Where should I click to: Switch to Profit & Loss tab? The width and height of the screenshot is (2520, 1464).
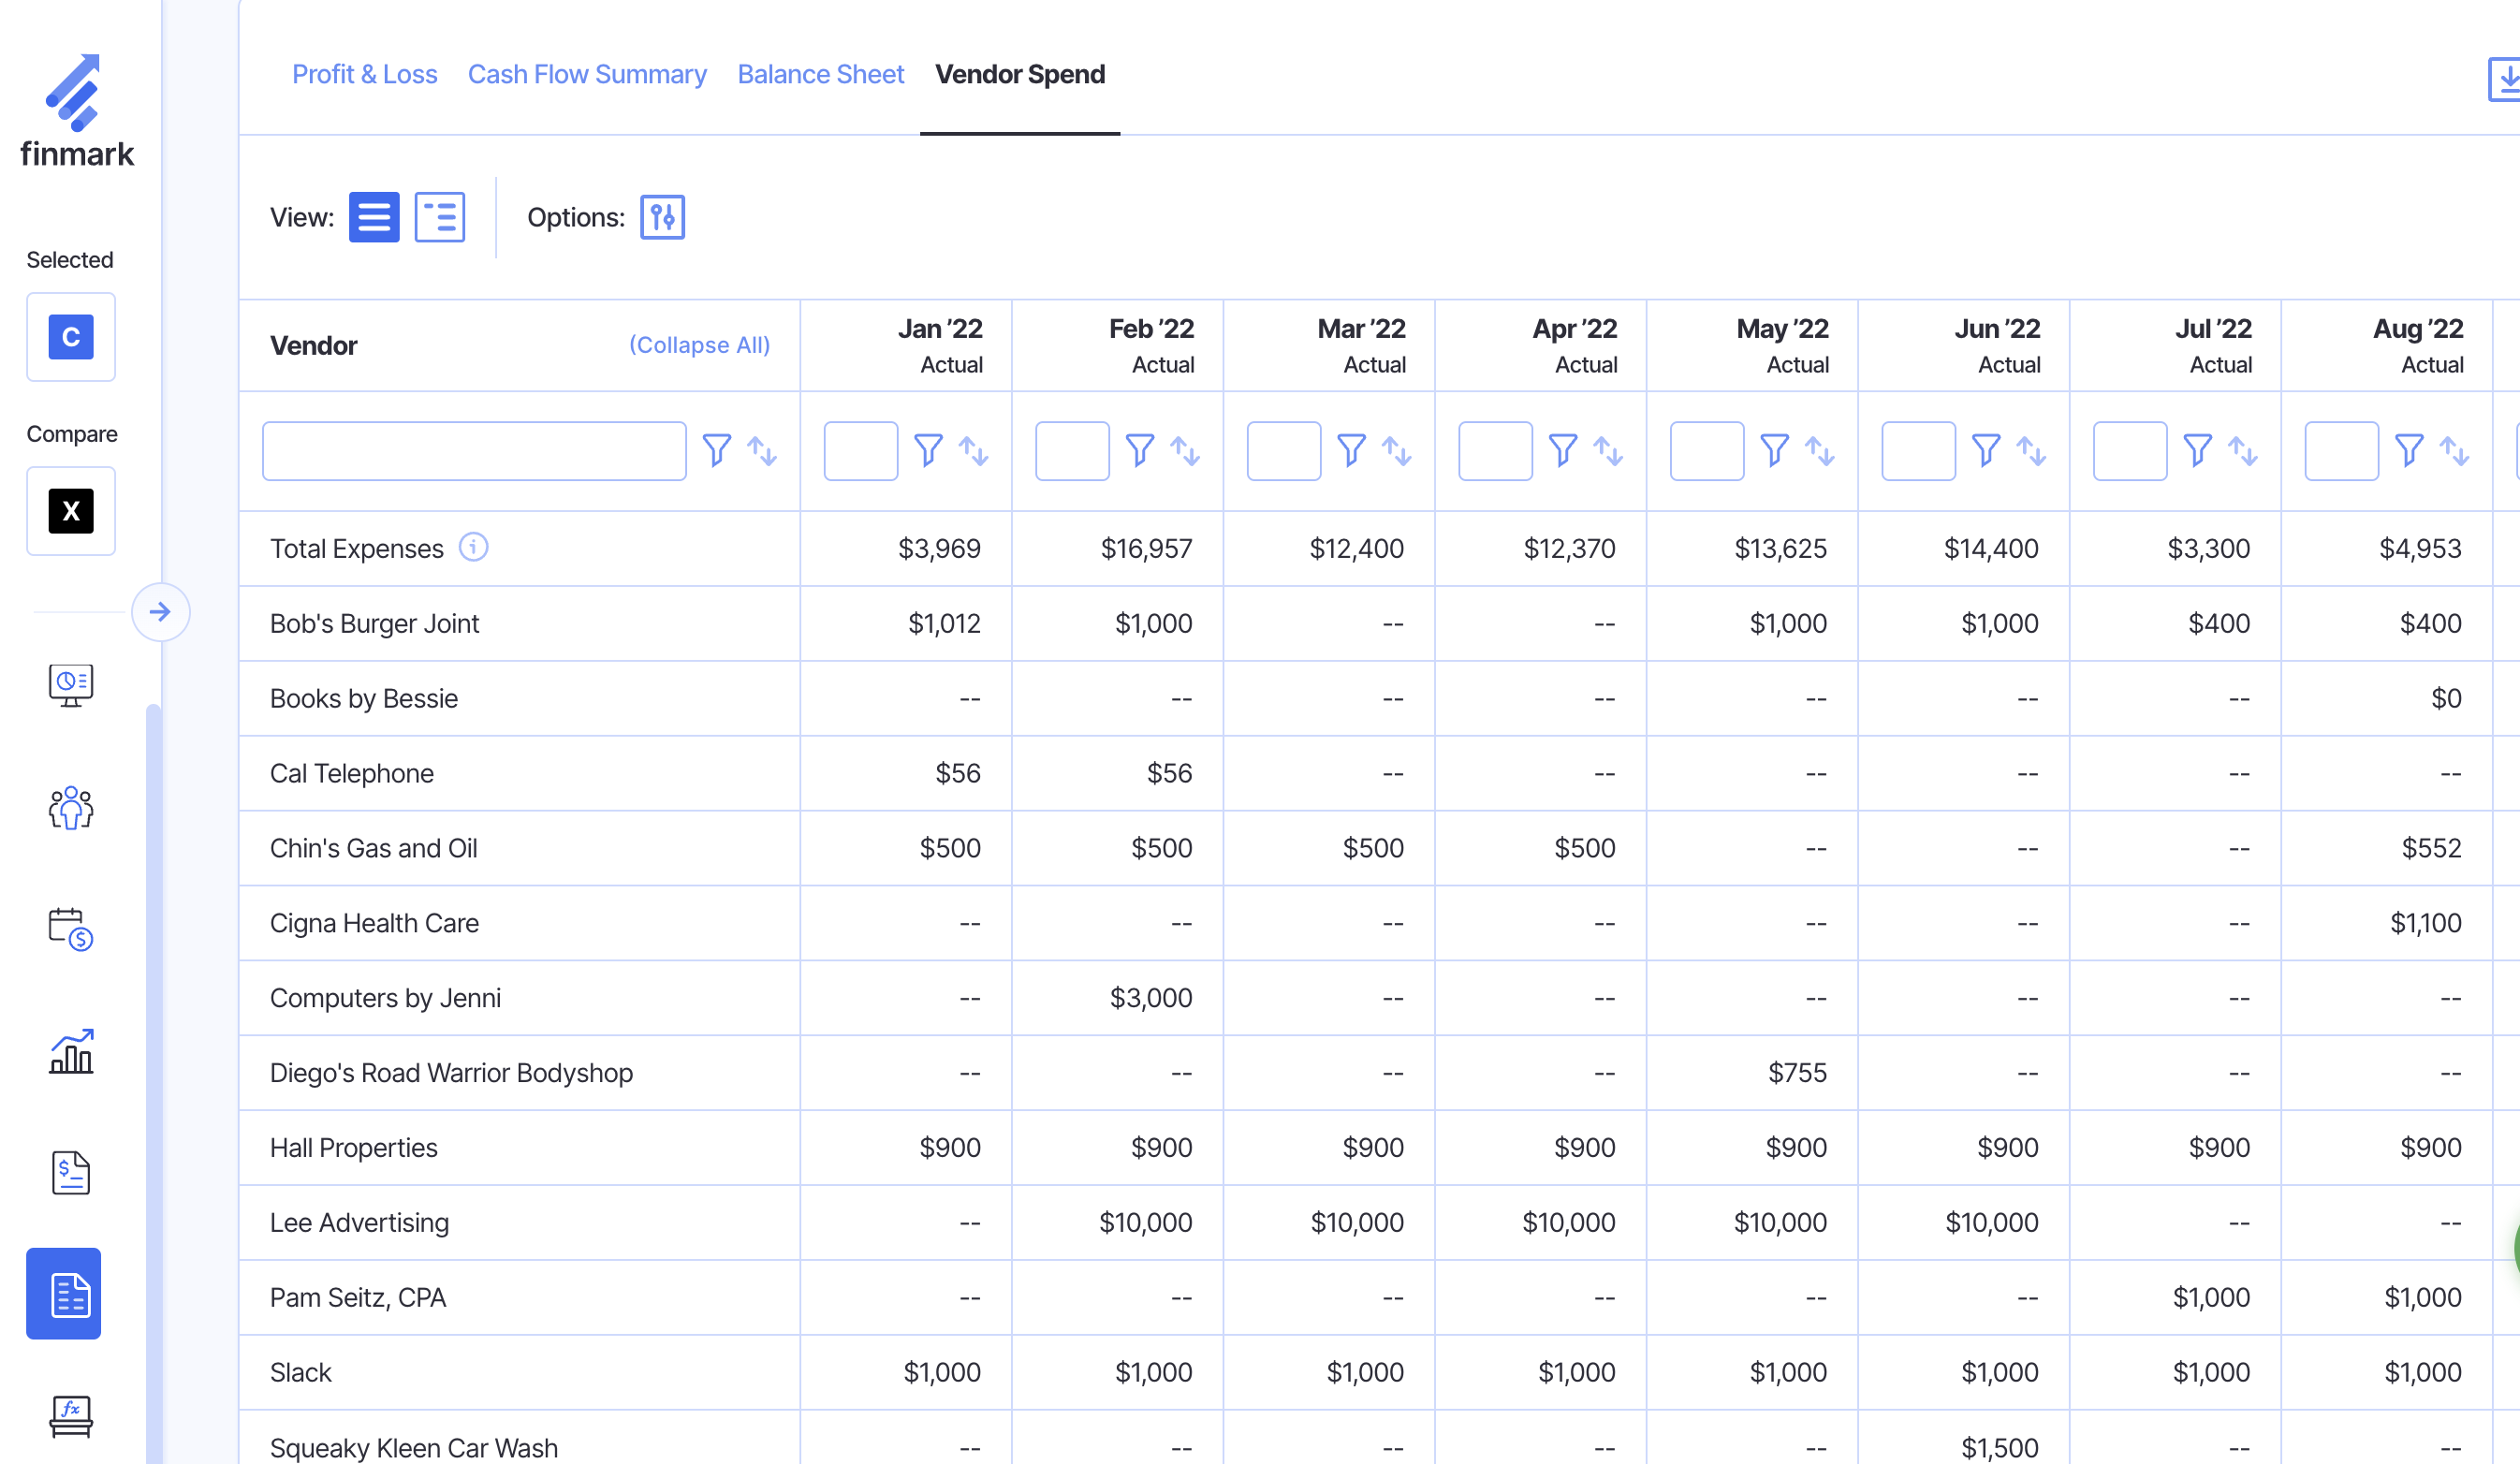(x=364, y=74)
